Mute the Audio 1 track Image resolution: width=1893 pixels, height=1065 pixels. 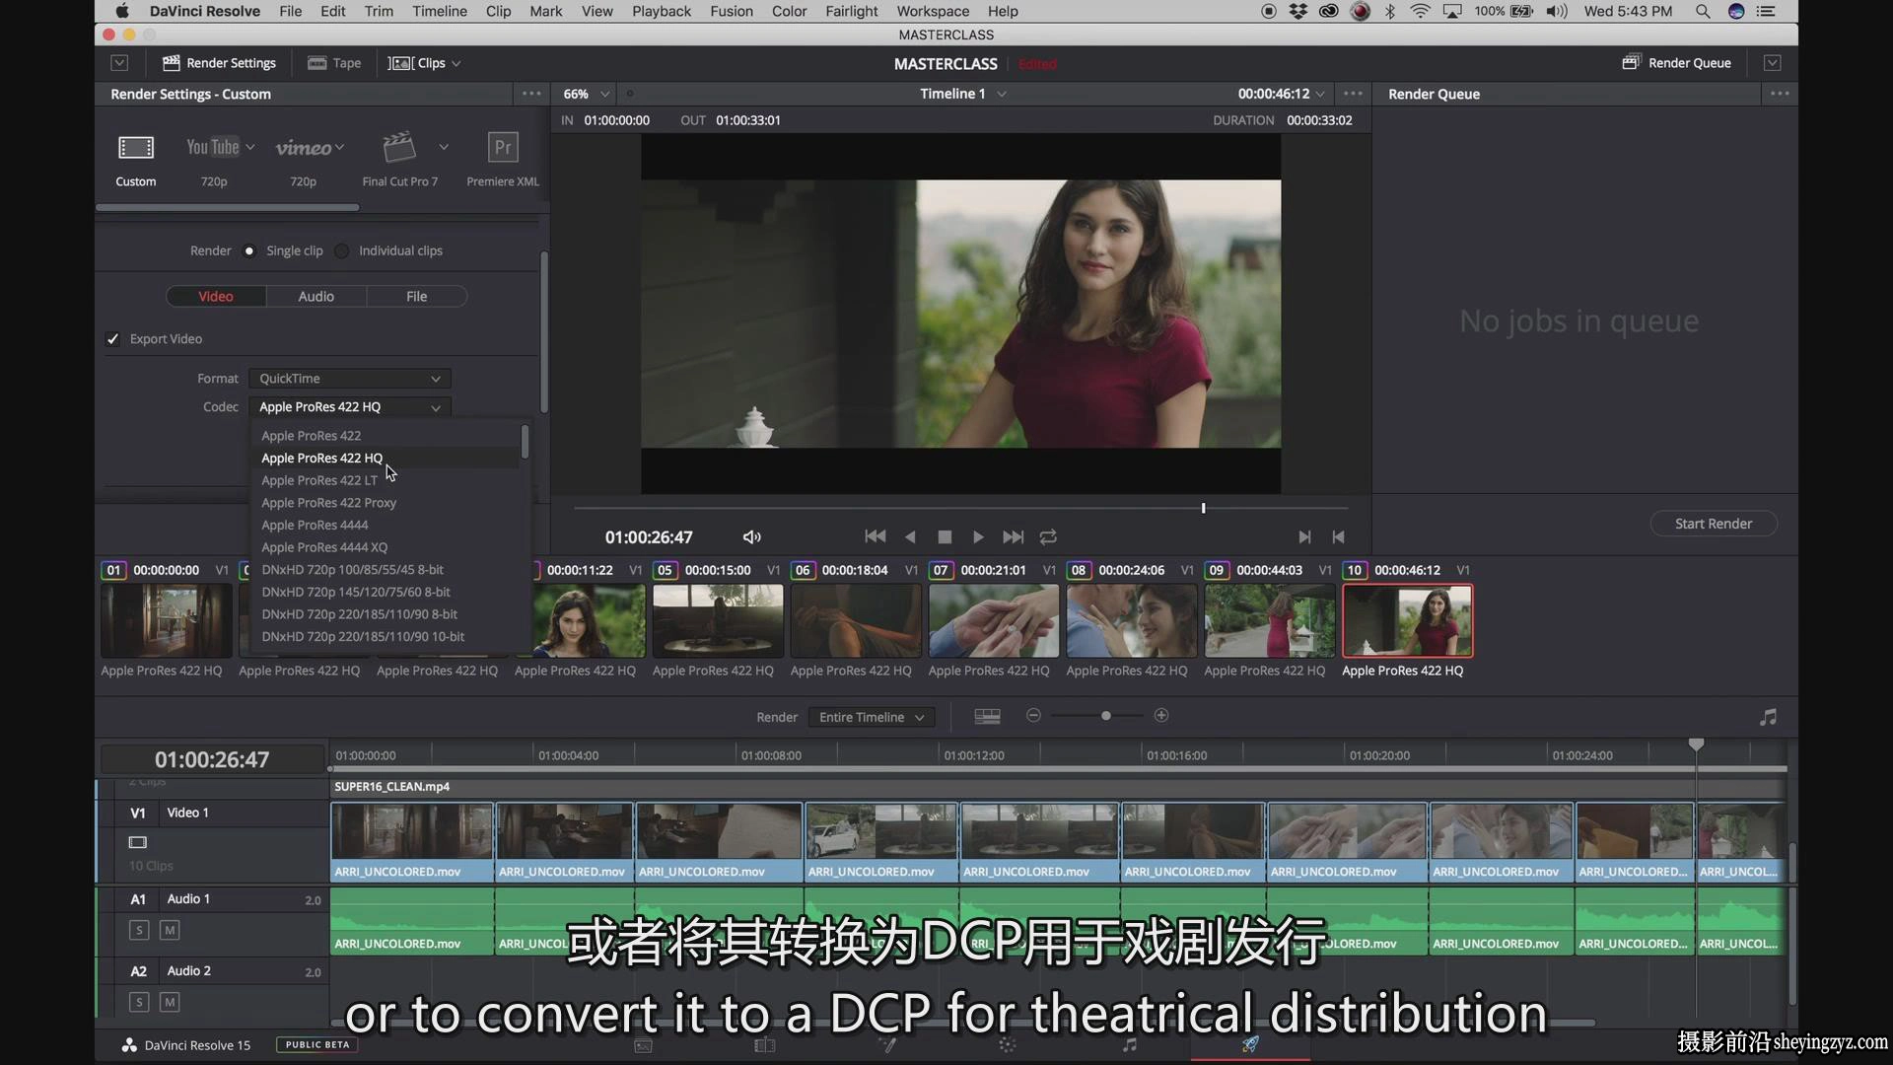coord(170,930)
